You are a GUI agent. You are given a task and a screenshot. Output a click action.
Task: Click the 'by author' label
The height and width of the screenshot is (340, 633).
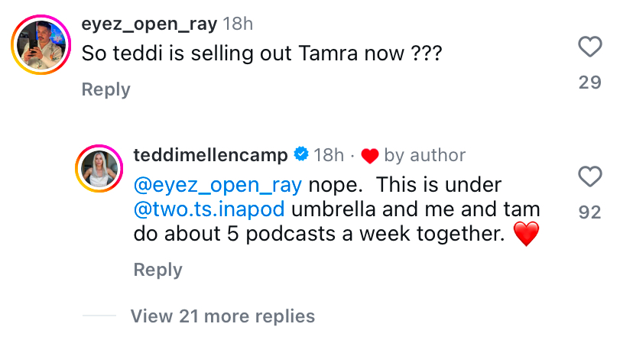pos(425,155)
